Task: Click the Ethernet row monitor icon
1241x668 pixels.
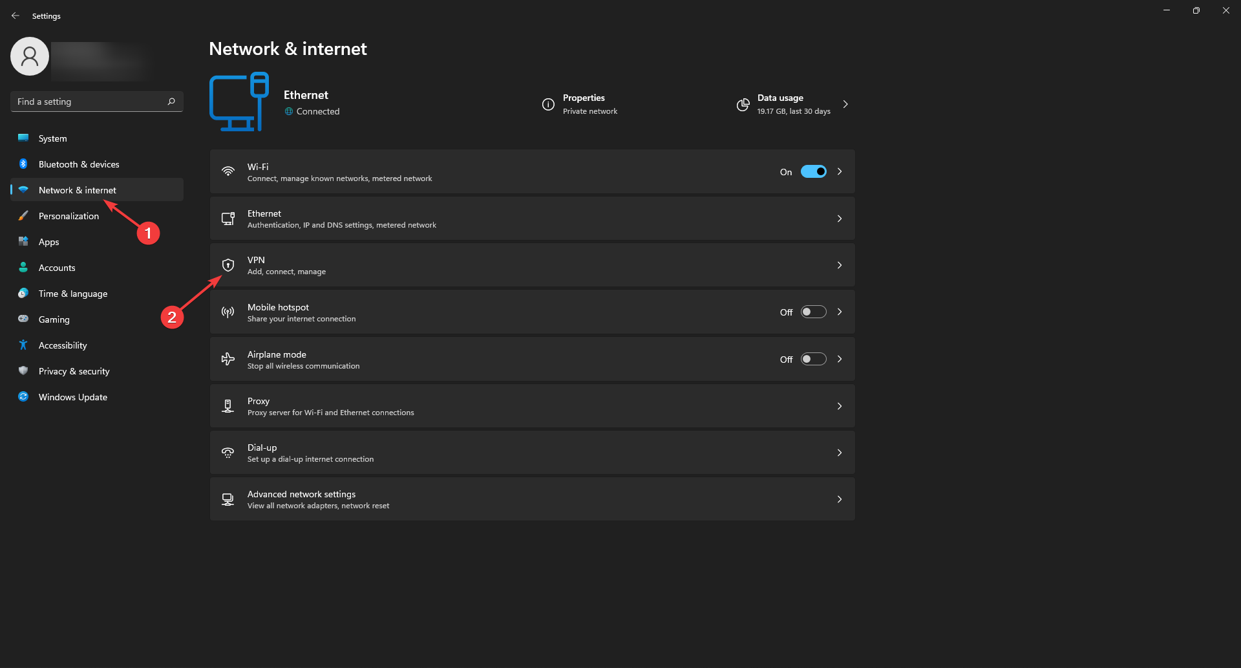Action: pos(228,219)
